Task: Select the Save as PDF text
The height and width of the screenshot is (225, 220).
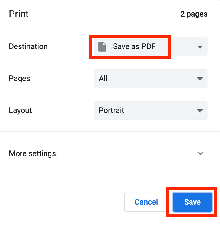Action: pos(134,46)
